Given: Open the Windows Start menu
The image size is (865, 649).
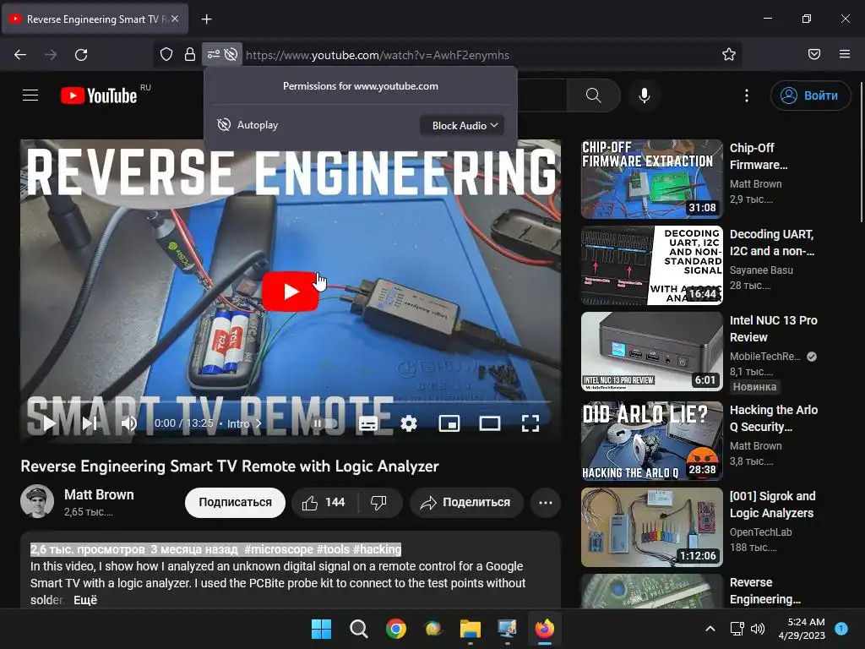Looking at the screenshot, I should tap(321, 629).
